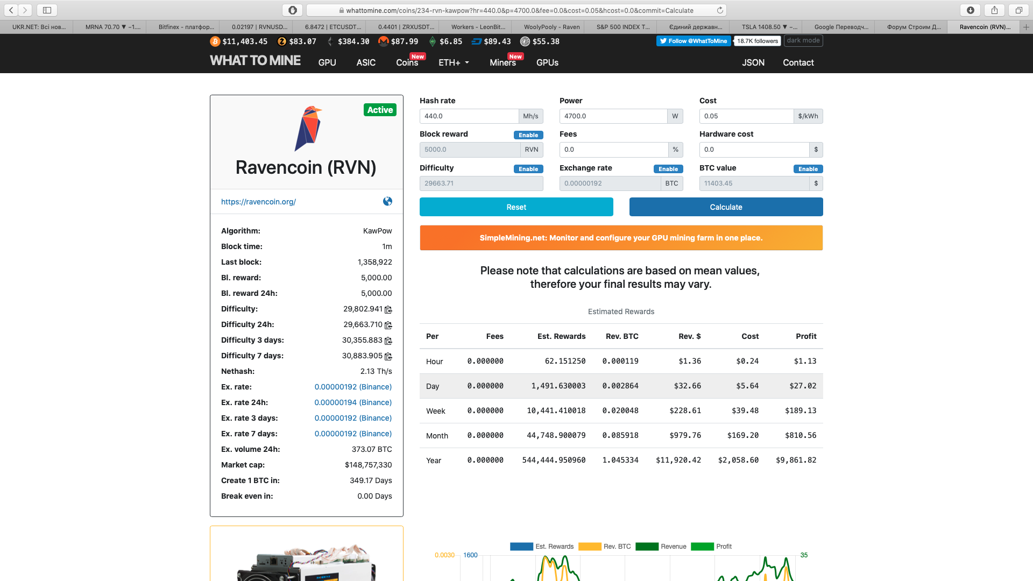Copy the Difficulty 3 days value
This screenshot has width=1033, height=581.
pos(388,341)
